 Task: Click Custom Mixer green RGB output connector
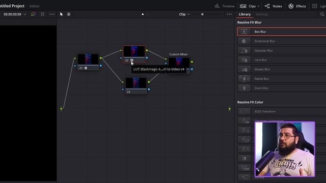pyautogui.click(x=192, y=62)
